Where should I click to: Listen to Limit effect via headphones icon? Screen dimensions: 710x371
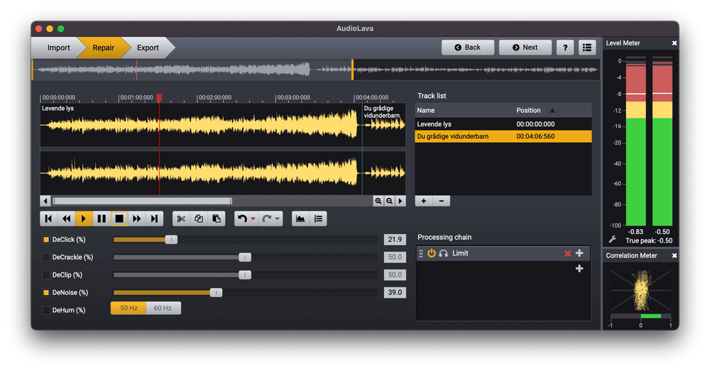point(443,253)
